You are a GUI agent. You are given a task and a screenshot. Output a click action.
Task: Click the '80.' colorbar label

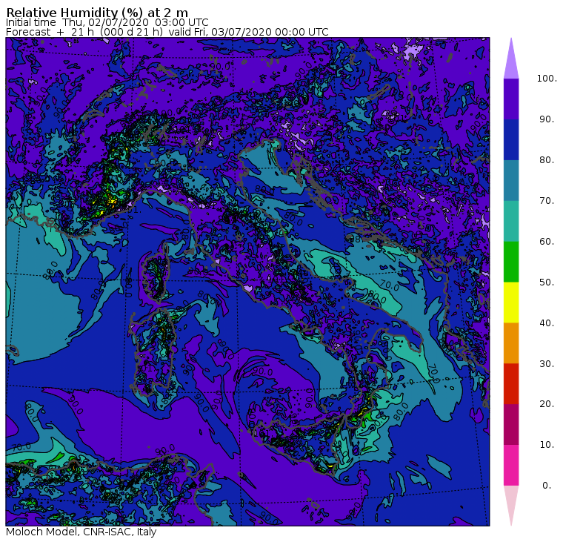(547, 159)
